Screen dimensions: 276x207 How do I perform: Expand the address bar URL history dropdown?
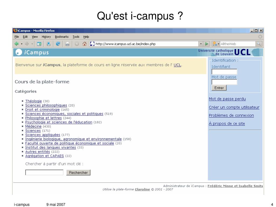pyautogui.click(x=201, y=44)
